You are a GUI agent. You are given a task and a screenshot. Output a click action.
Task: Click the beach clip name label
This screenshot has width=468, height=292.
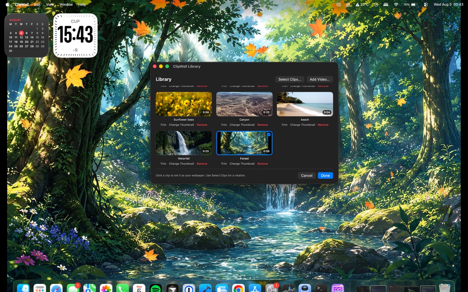point(305,120)
